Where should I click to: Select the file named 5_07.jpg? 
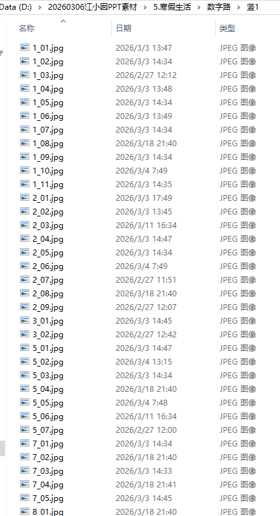(x=48, y=430)
